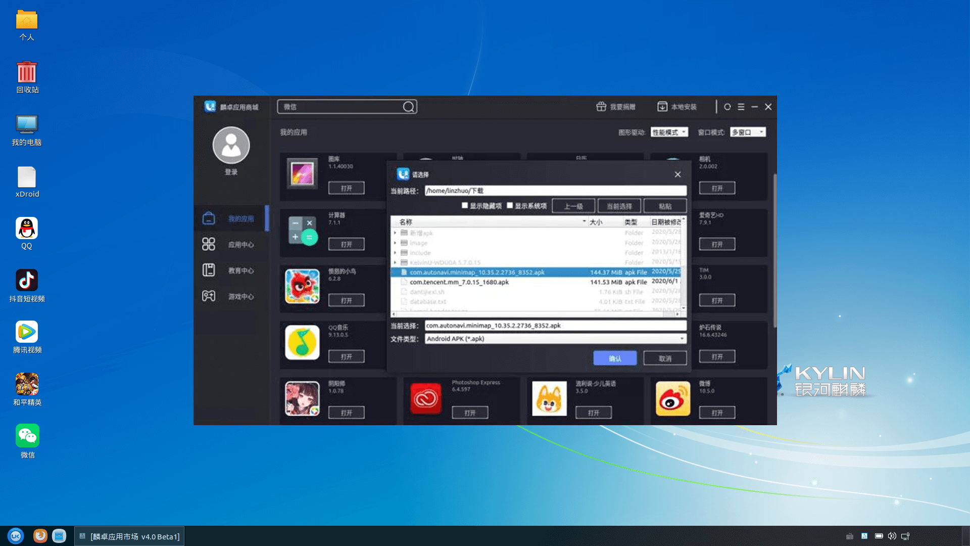This screenshot has height=546, width=970.
Task: Sort by the 大小 column header
Action: 605,222
